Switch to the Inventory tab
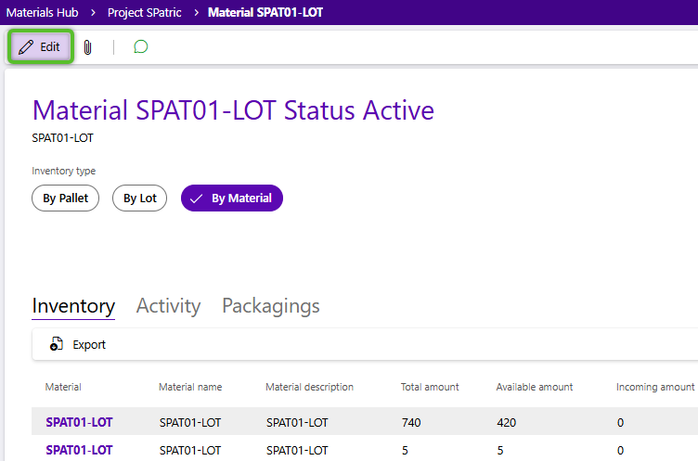This screenshot has width=698, height=461. (x=73, y=306)
